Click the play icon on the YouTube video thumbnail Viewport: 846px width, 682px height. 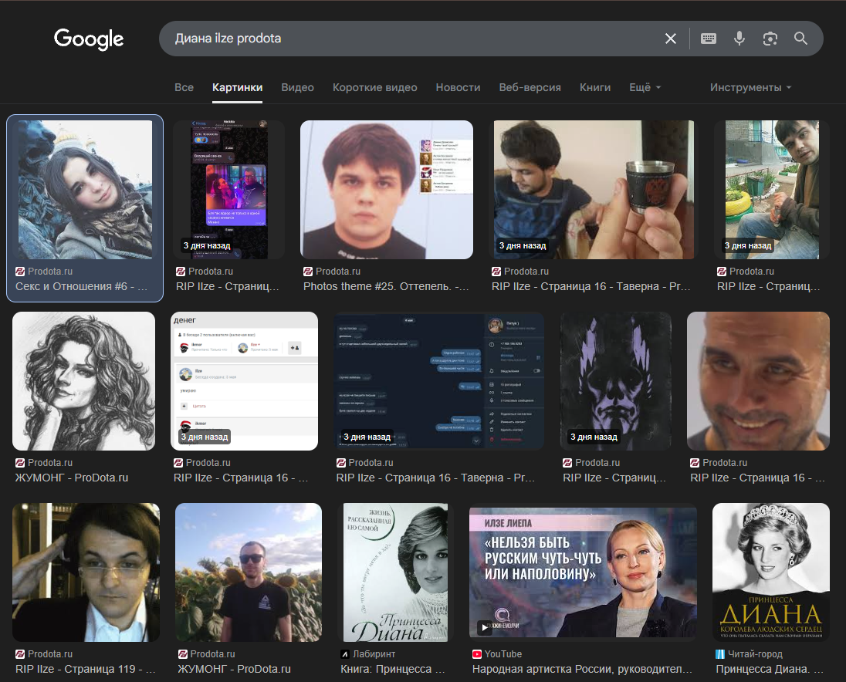point(485,628)
